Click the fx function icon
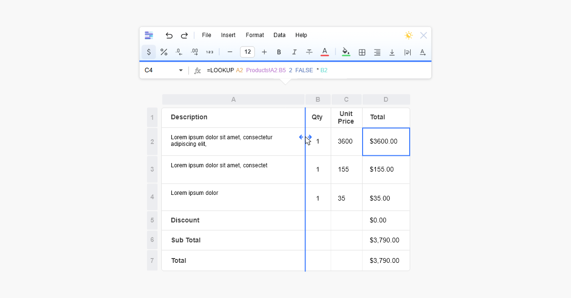Viewport: 571px width, 298px height. 197,70
